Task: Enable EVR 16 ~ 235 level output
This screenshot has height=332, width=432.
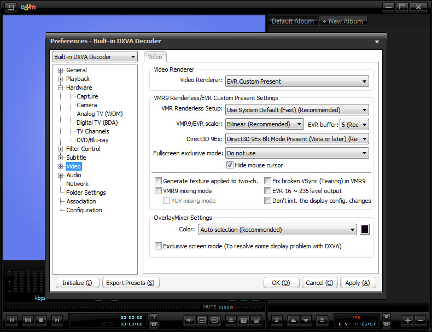Action: pos(267,191)
